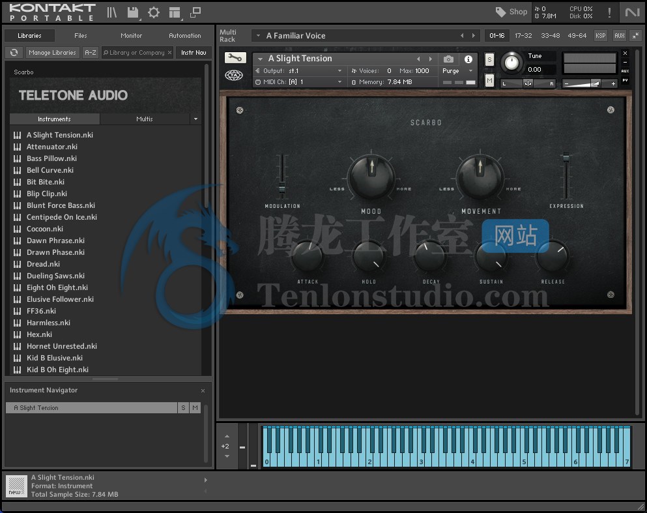The image size is (647, 513).
Task: Click the new instrument file icon
Action: [16, 486]
